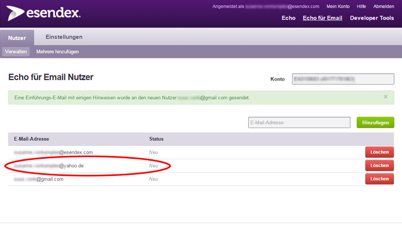
Task: Click the Konto account field
Action: coord(343,79)
